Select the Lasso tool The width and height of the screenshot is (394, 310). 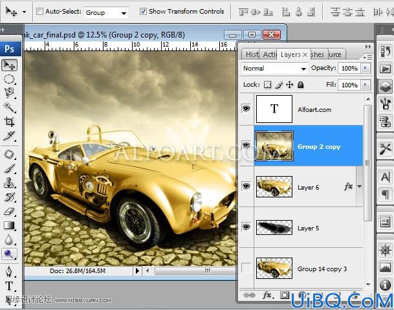(x=10, y=93)
